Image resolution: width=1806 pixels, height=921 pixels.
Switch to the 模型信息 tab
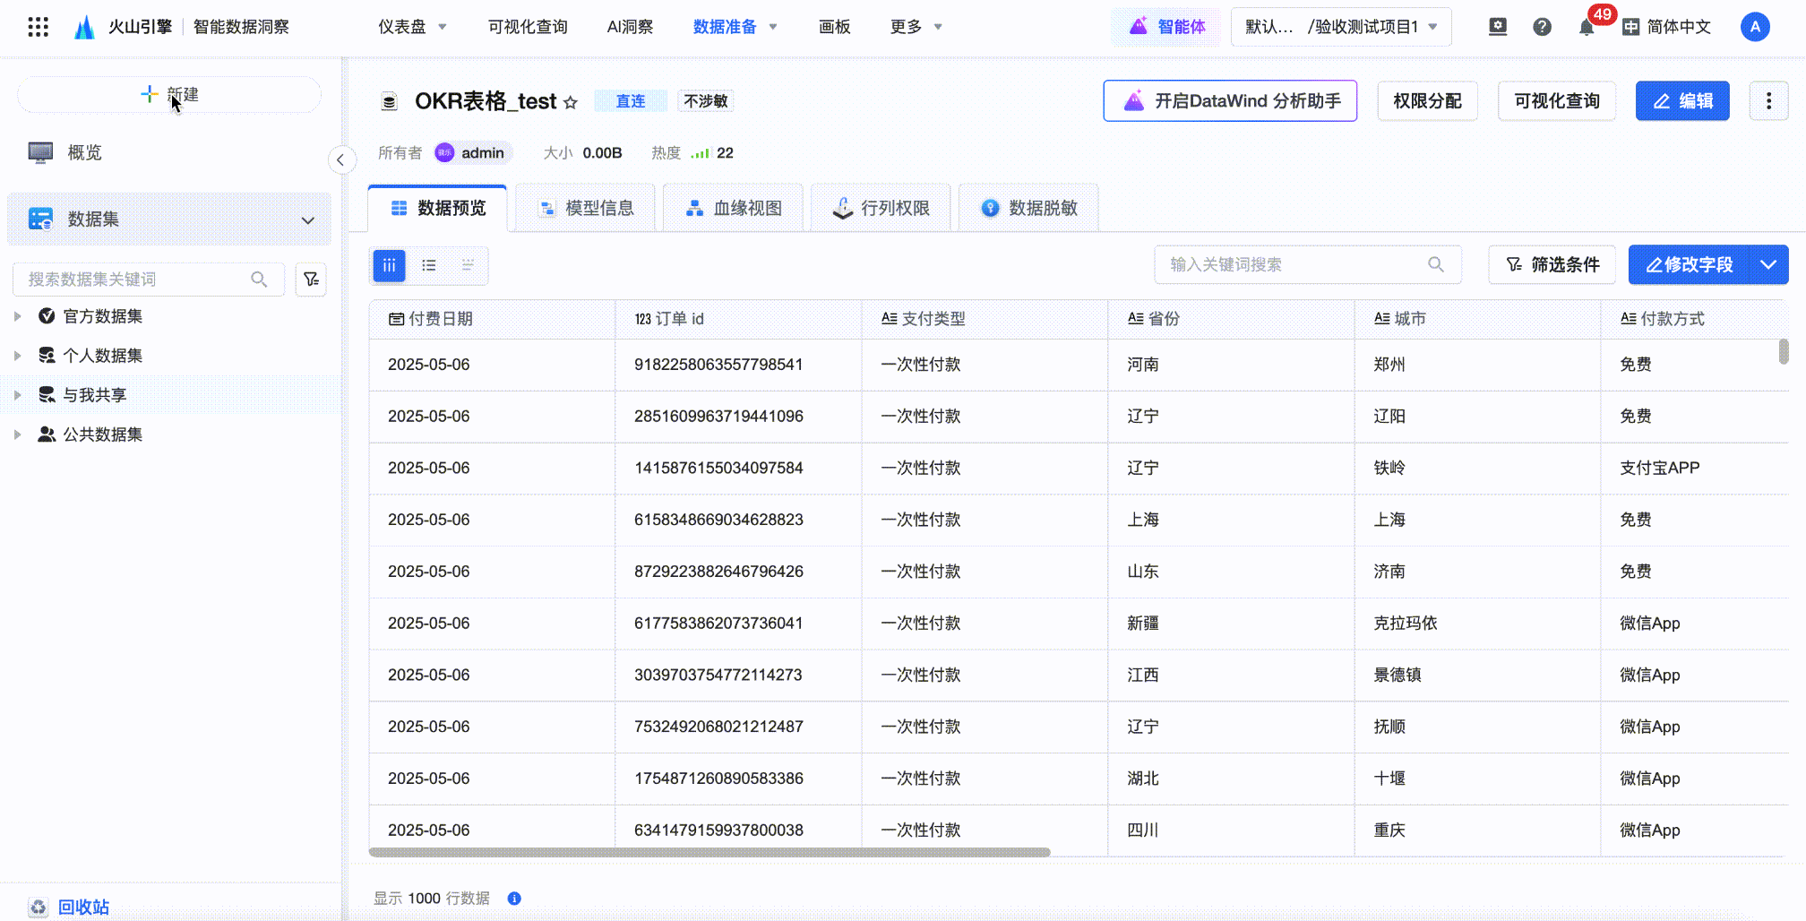point(586,208)
